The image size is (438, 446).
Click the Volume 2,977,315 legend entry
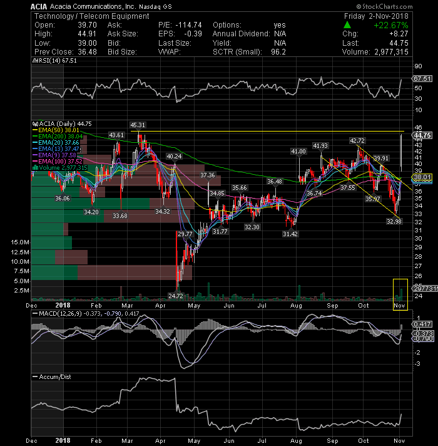click(60, 167)
